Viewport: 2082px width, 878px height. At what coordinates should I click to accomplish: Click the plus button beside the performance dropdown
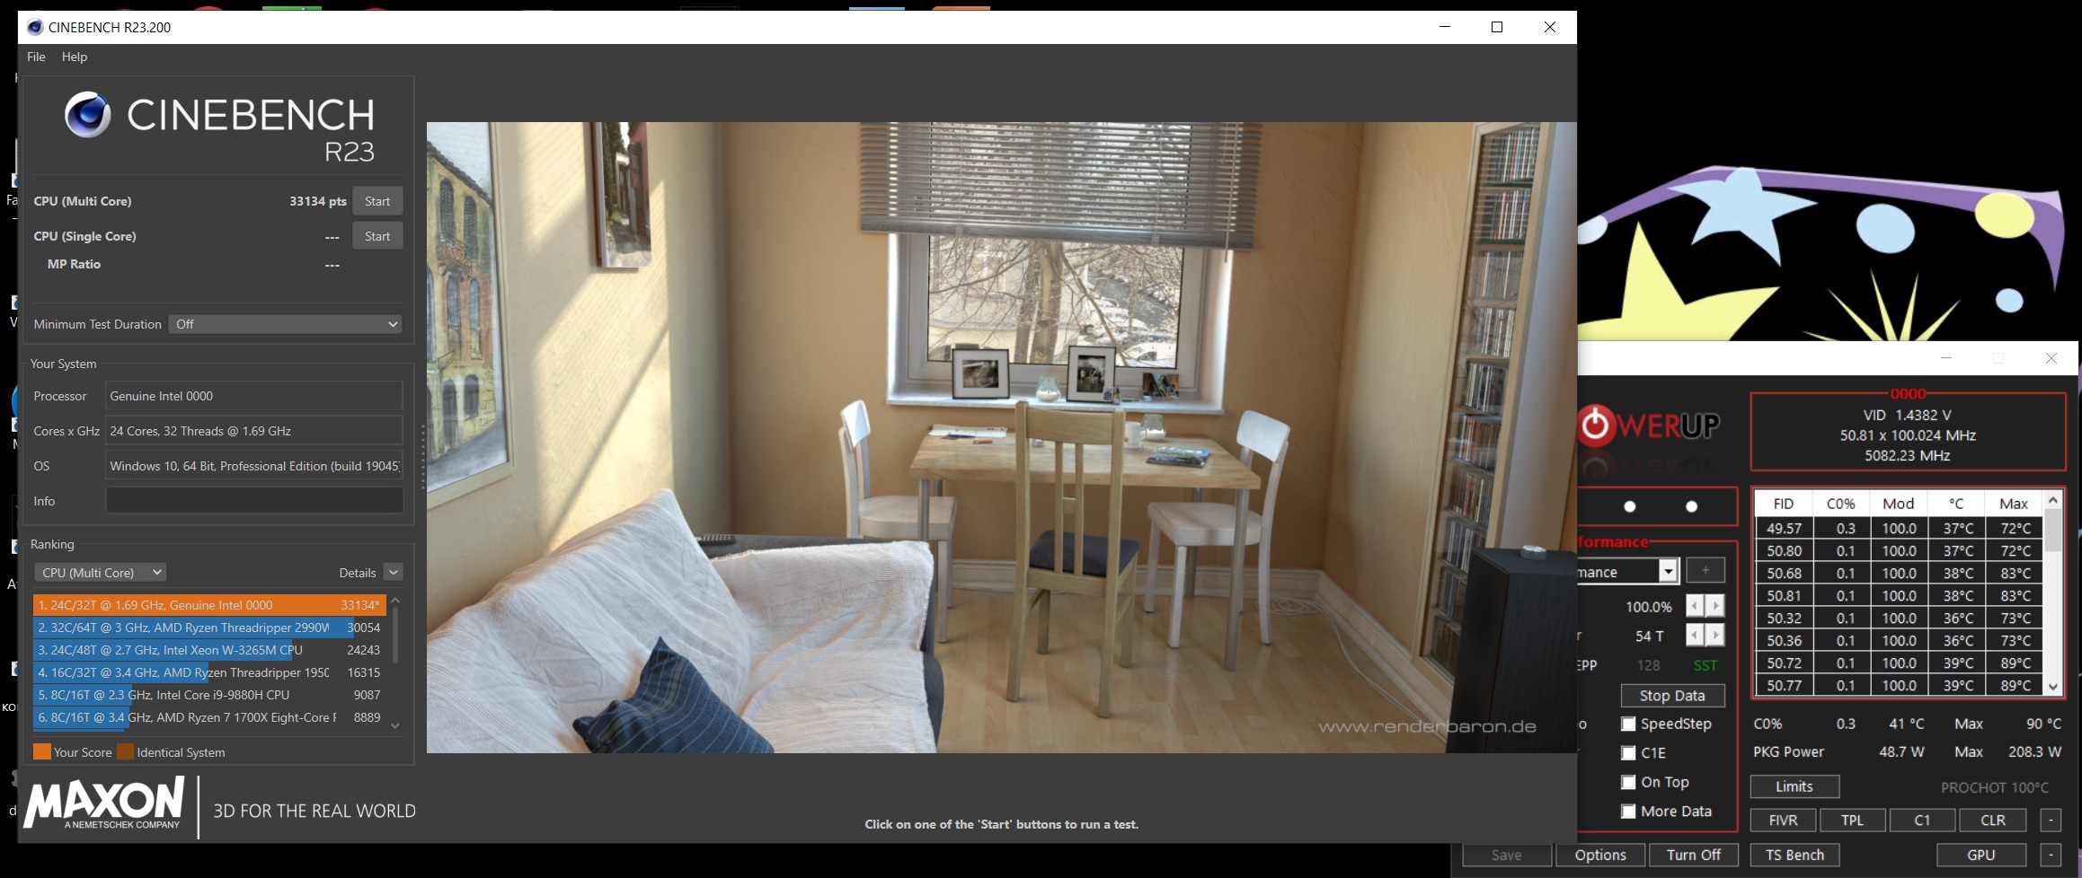pyautogui.click(x=1705, y=570)
